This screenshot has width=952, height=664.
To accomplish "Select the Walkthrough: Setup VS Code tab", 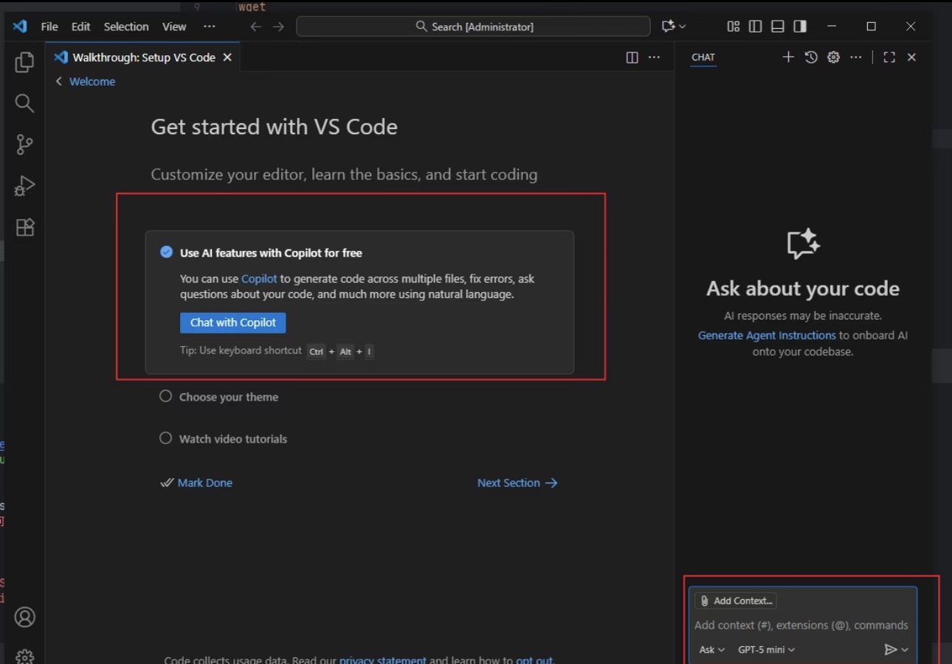I will pos(143,58).
